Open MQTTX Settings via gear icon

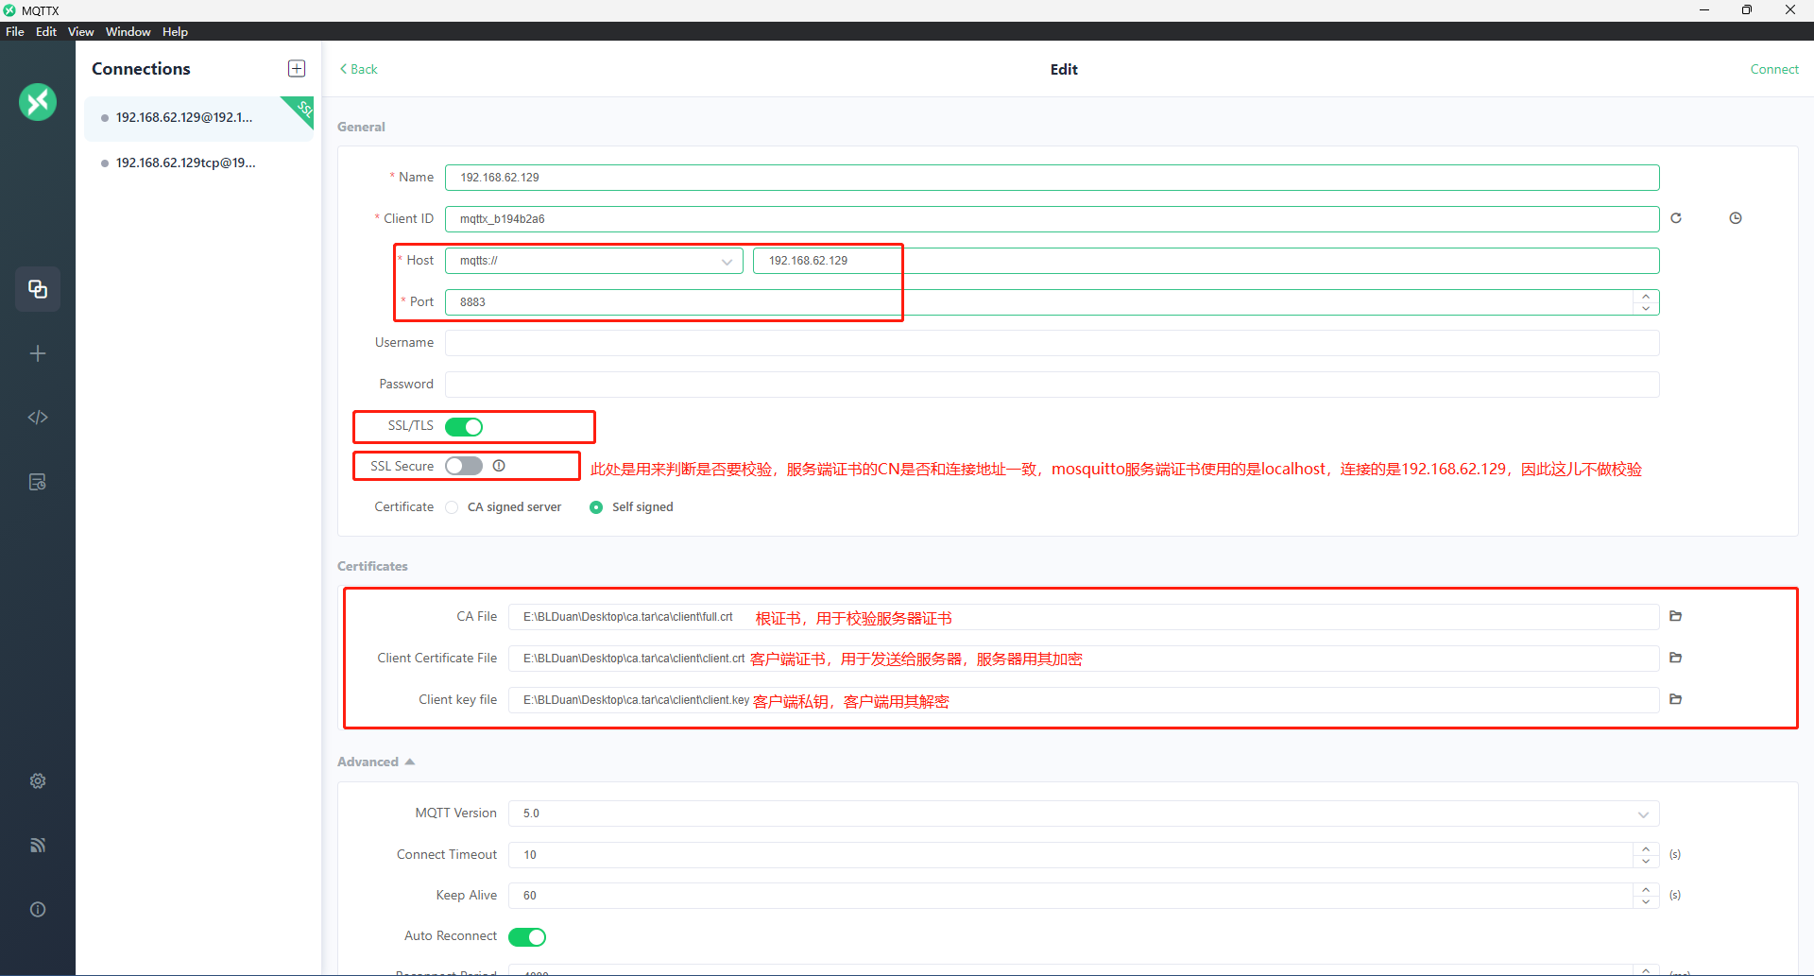[38, 780]
